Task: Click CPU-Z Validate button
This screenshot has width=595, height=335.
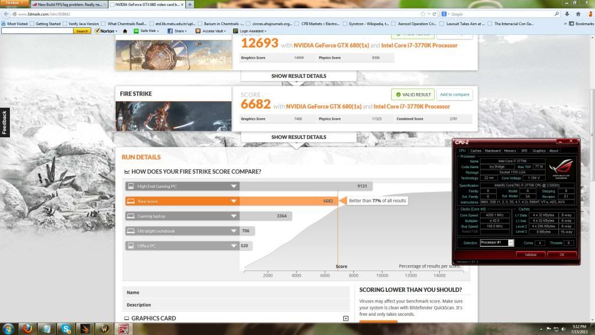Action: [531, 255]
